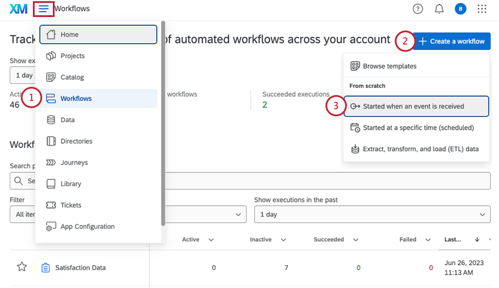The image size is (499, 288).
Task: Click the Create a workflow button
Action: point(451,41)
